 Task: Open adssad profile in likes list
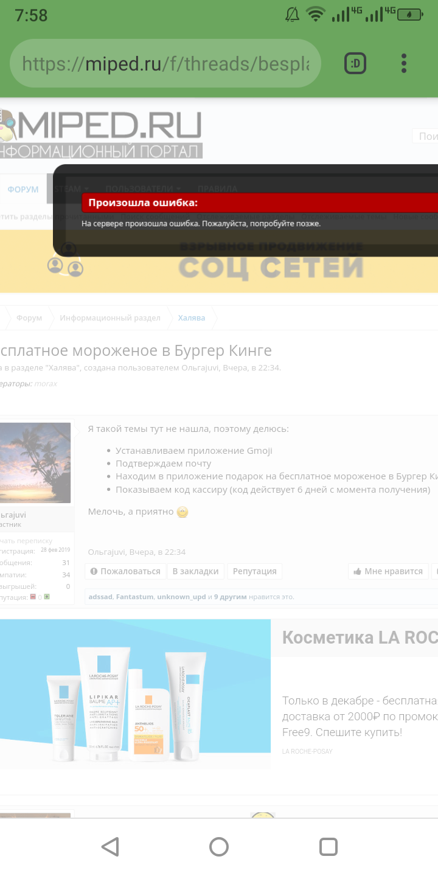pos(100,597)
